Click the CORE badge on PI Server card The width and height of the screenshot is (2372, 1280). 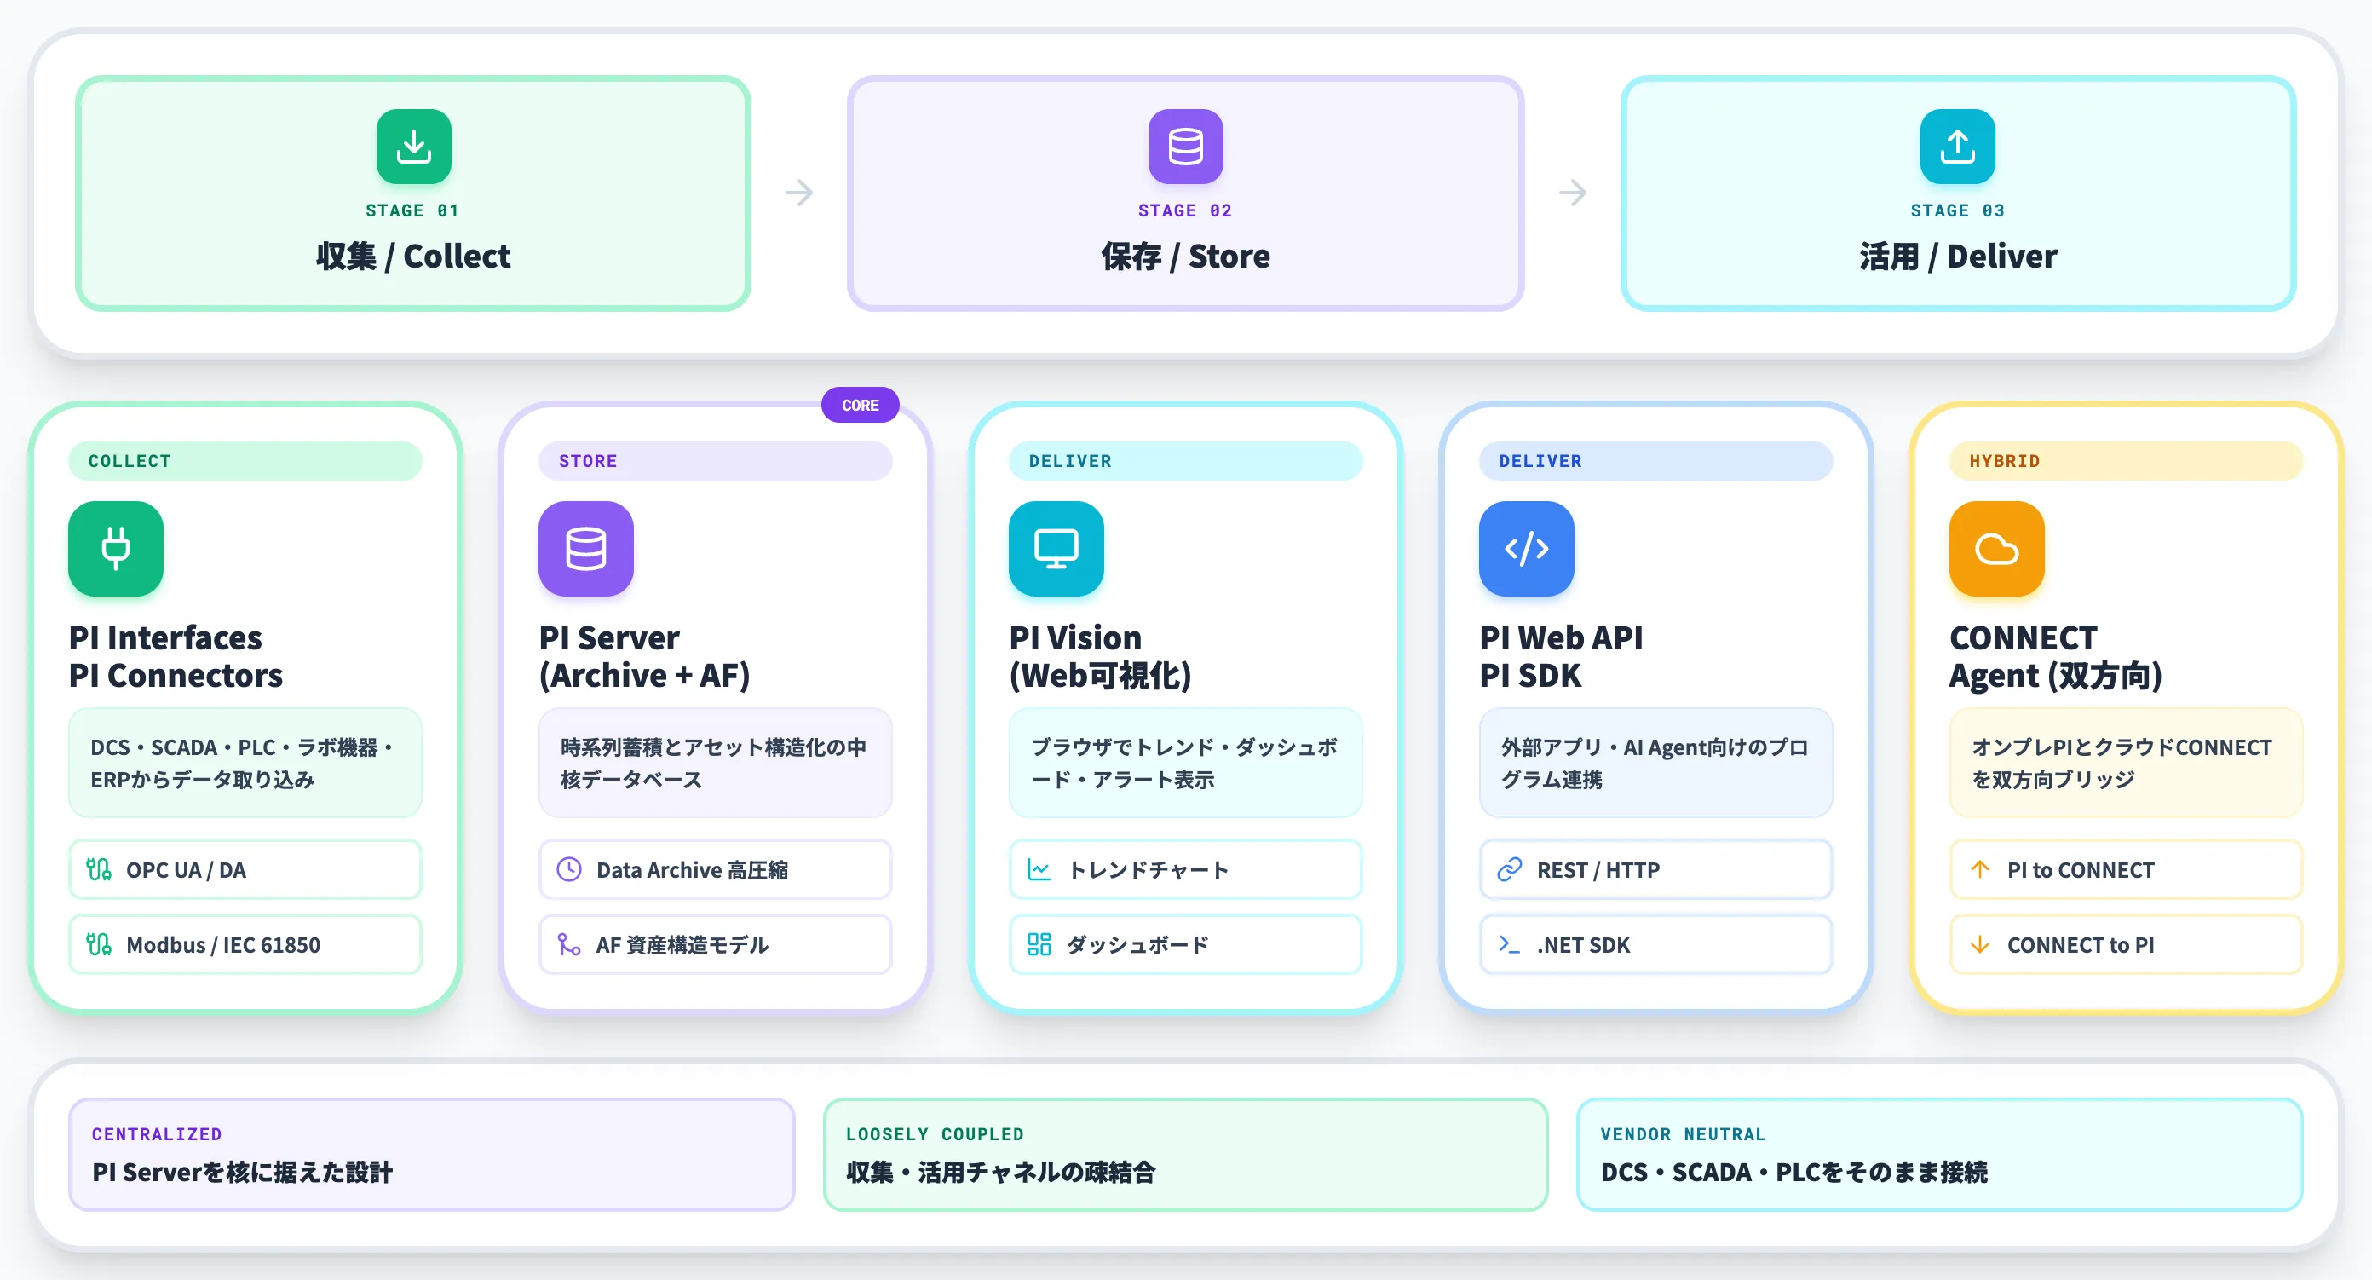(860, 405)
